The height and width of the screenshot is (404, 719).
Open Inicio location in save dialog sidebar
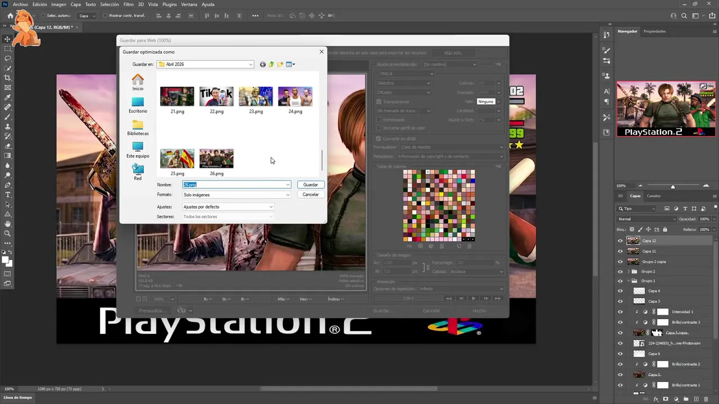[x=138, y=82]
